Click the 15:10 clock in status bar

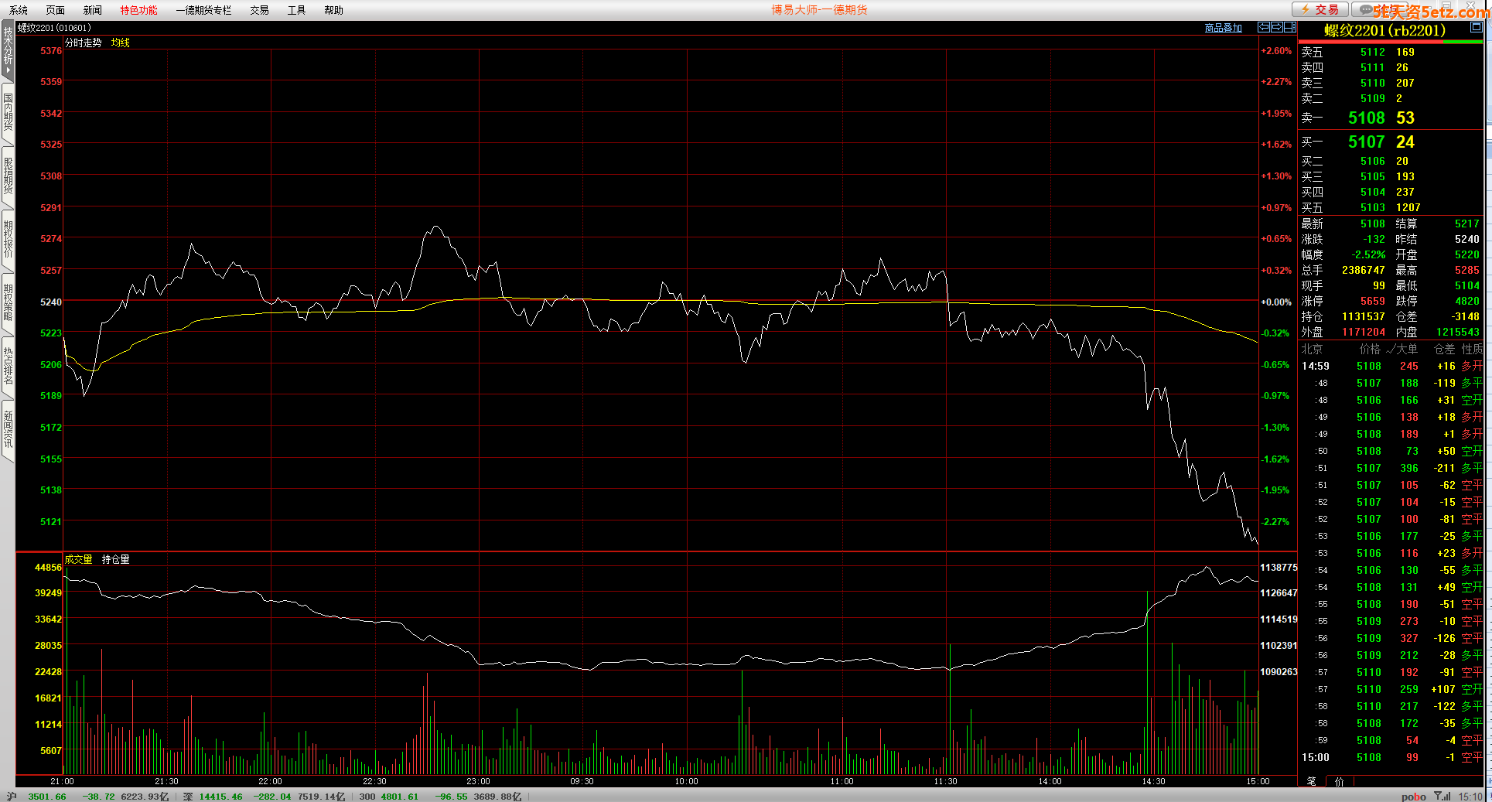point(1470,797)
